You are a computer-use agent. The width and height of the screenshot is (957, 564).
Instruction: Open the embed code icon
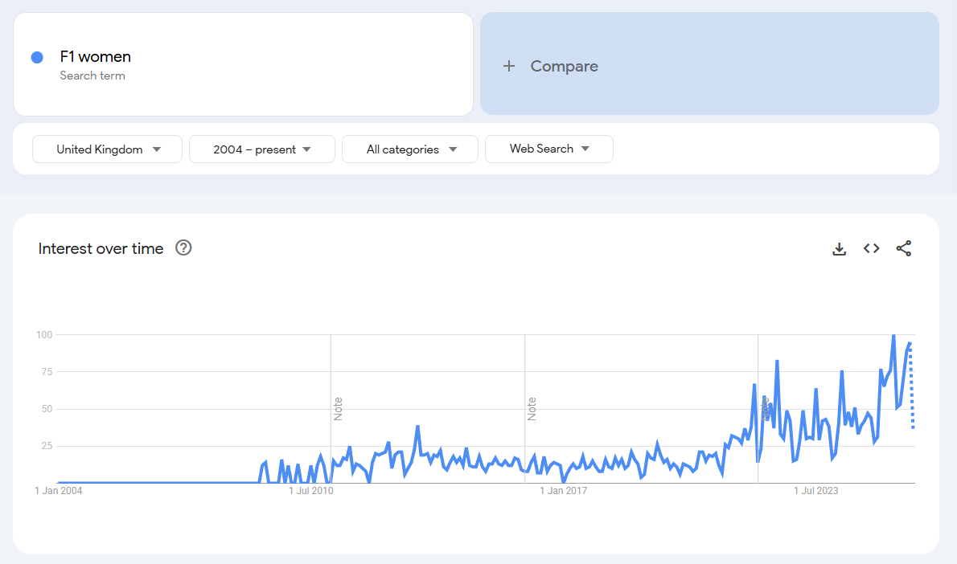tap(872, 248)
